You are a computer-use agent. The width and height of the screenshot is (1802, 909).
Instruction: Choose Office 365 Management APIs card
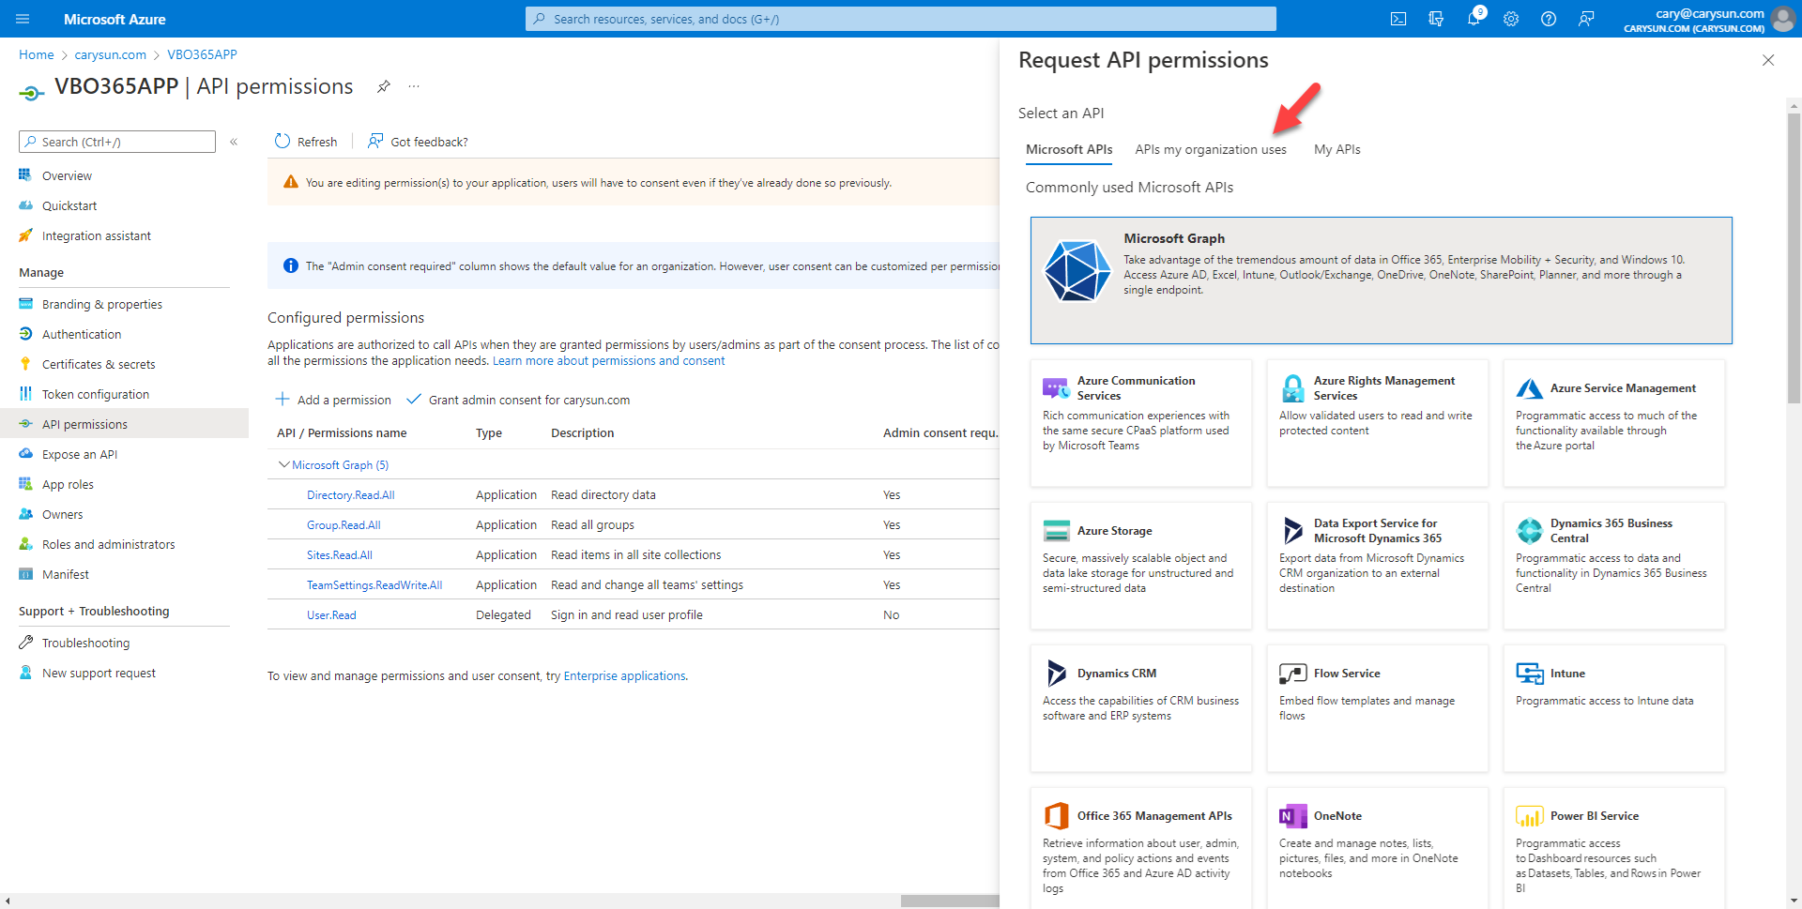pos(1141,848)
